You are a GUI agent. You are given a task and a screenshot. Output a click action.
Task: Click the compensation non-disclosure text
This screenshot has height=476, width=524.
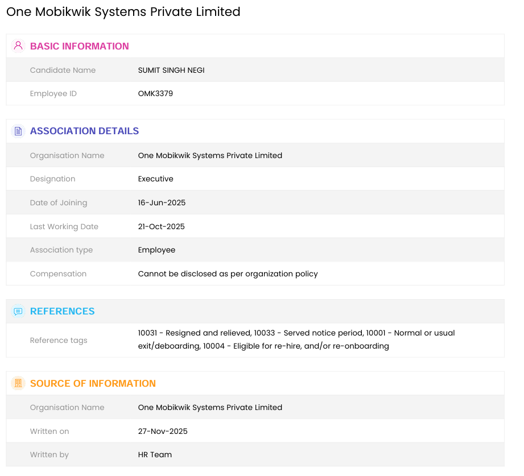pyautogui.click(x=228, y=274)
